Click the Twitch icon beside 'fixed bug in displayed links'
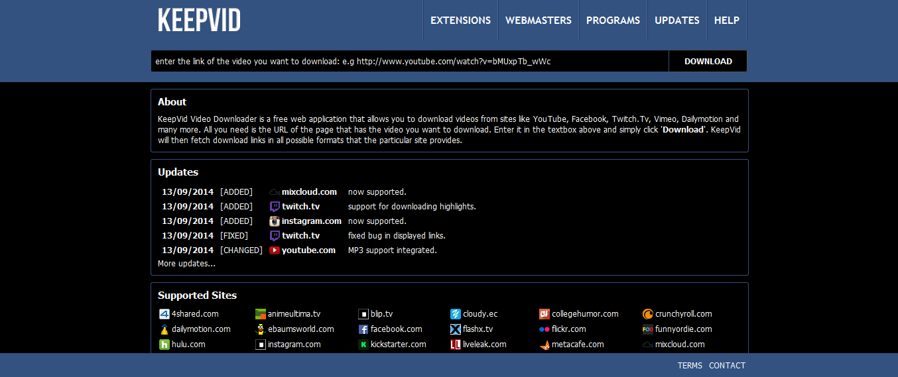 pyautogui.click(x=275, y=236)
